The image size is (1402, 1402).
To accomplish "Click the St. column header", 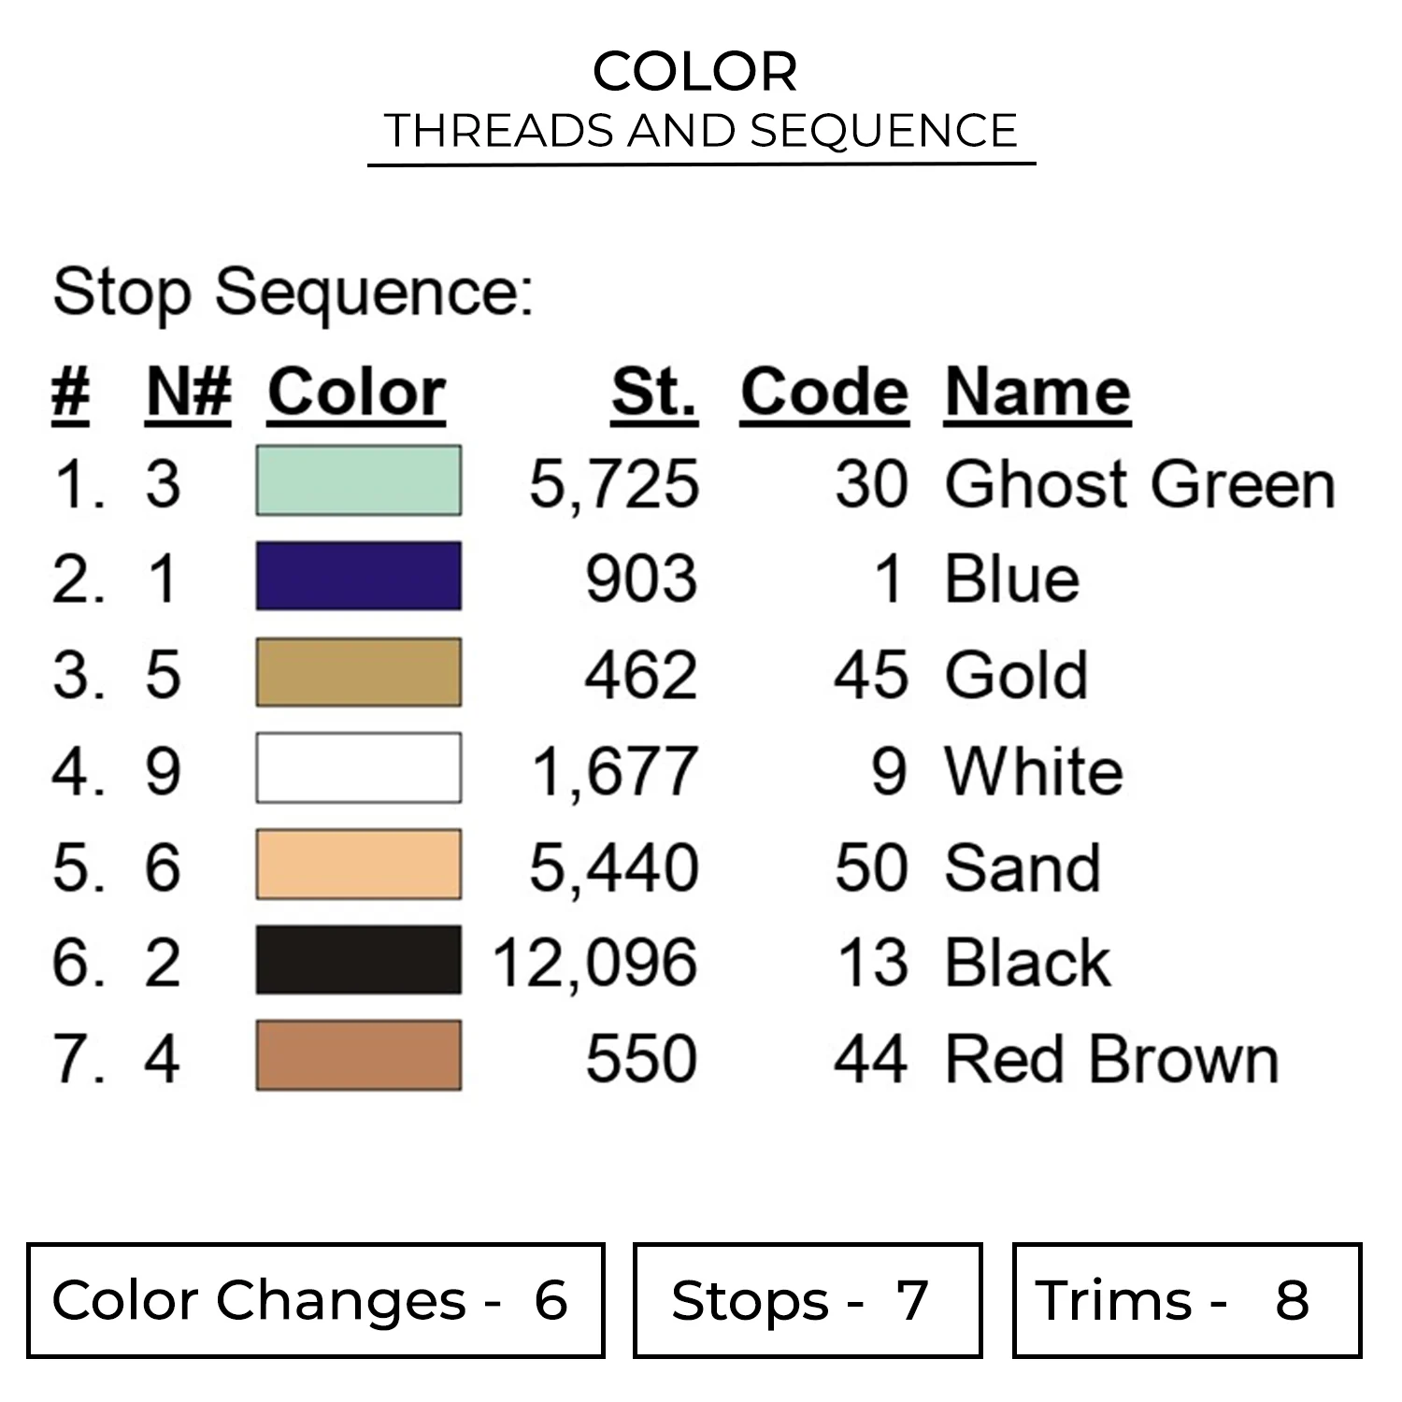I will 654,393.
